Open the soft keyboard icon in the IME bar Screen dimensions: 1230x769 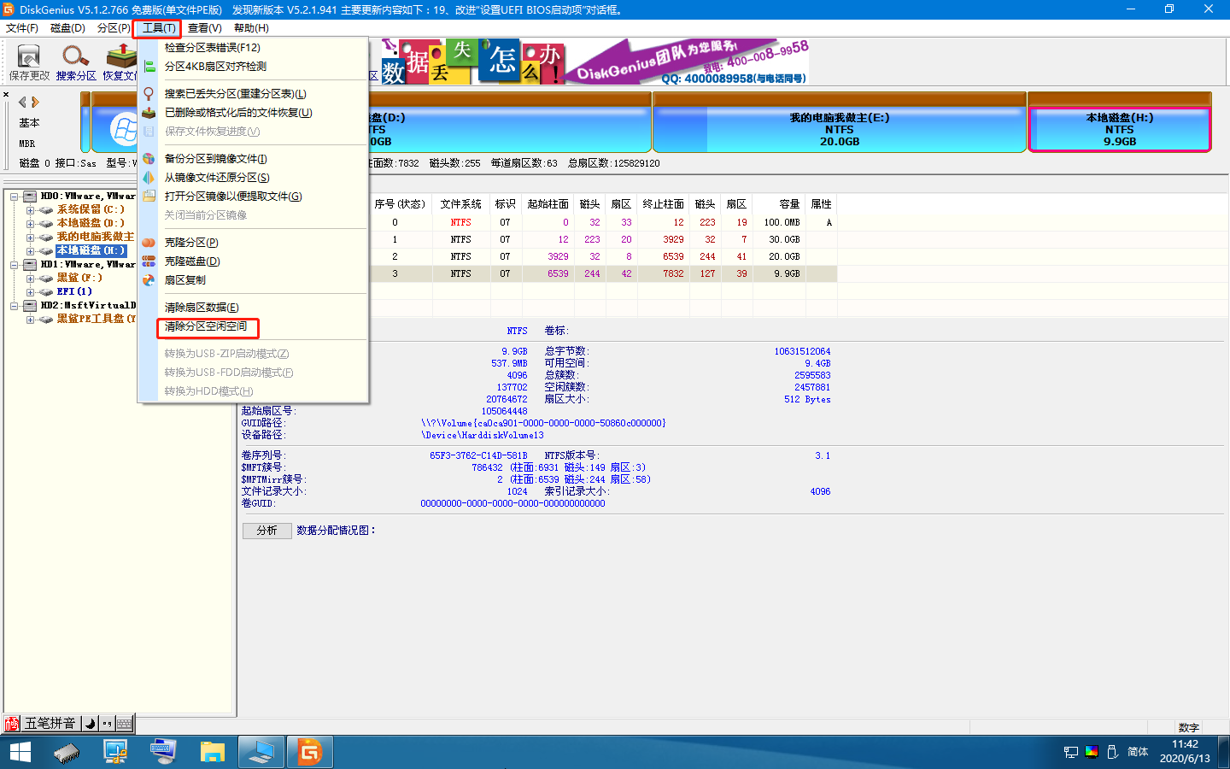(x=125, y=724)
